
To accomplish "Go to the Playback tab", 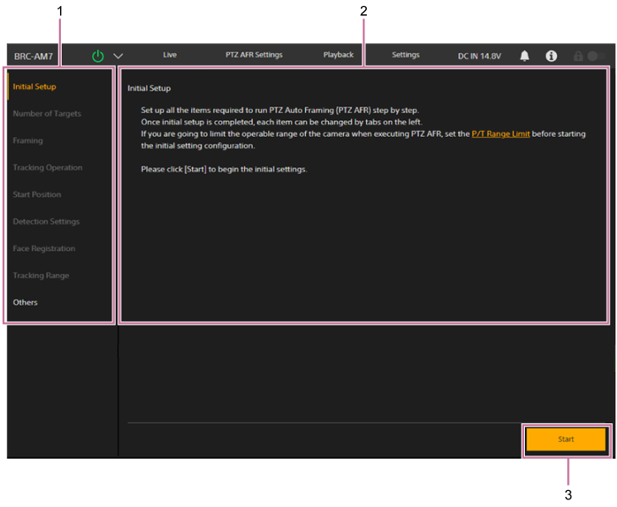I will 338,55.
